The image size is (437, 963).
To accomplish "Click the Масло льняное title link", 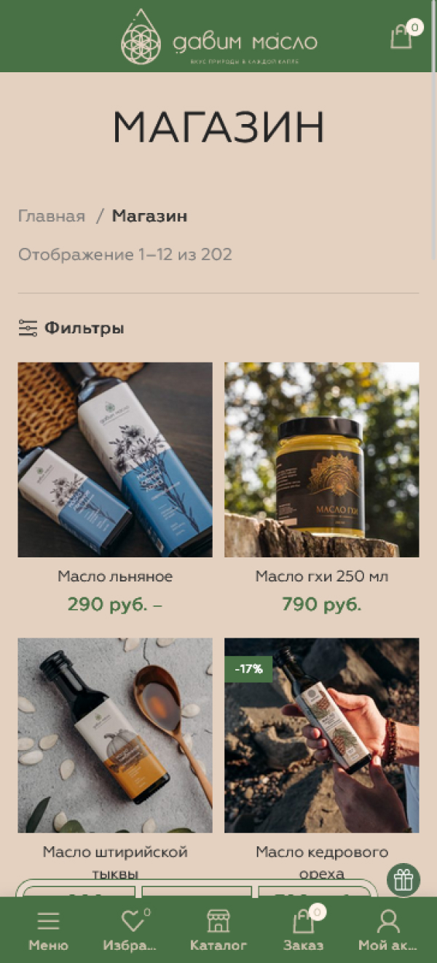I will (115, 576).
